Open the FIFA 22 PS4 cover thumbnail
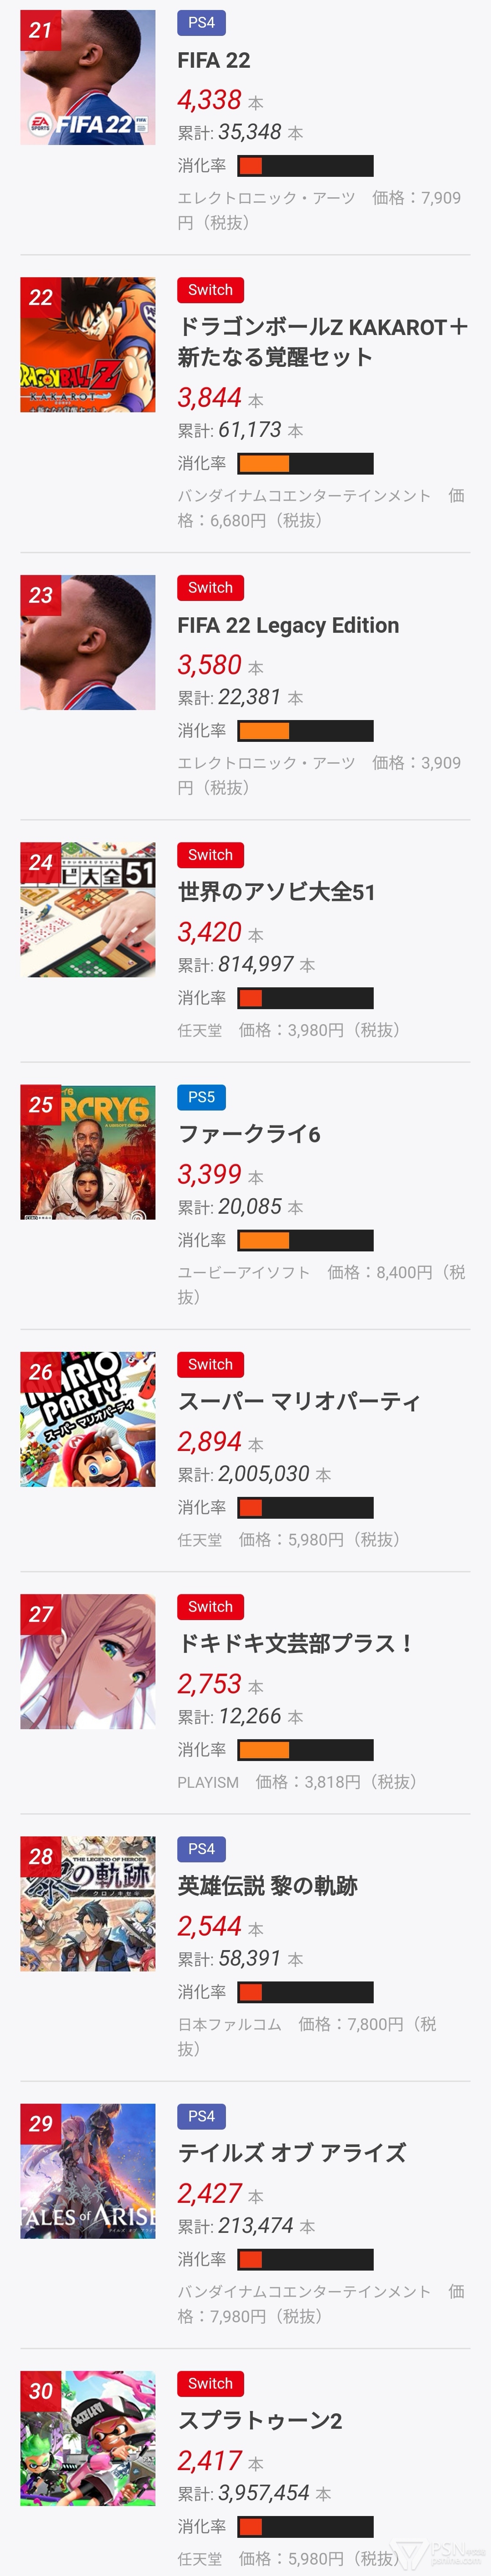This screenshot has width=491, height=2576. (x=88, y=78)
